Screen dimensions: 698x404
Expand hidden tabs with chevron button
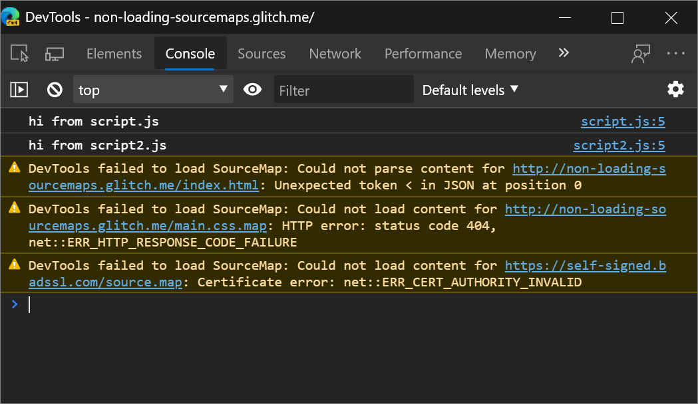[x=564, y=53]
